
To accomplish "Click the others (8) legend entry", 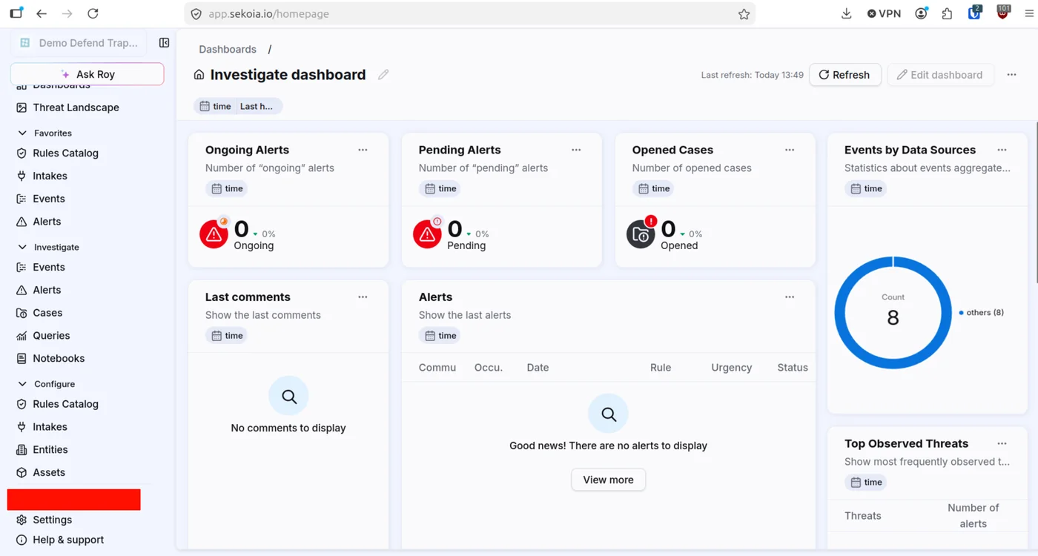I will click(x=982, y=313).
